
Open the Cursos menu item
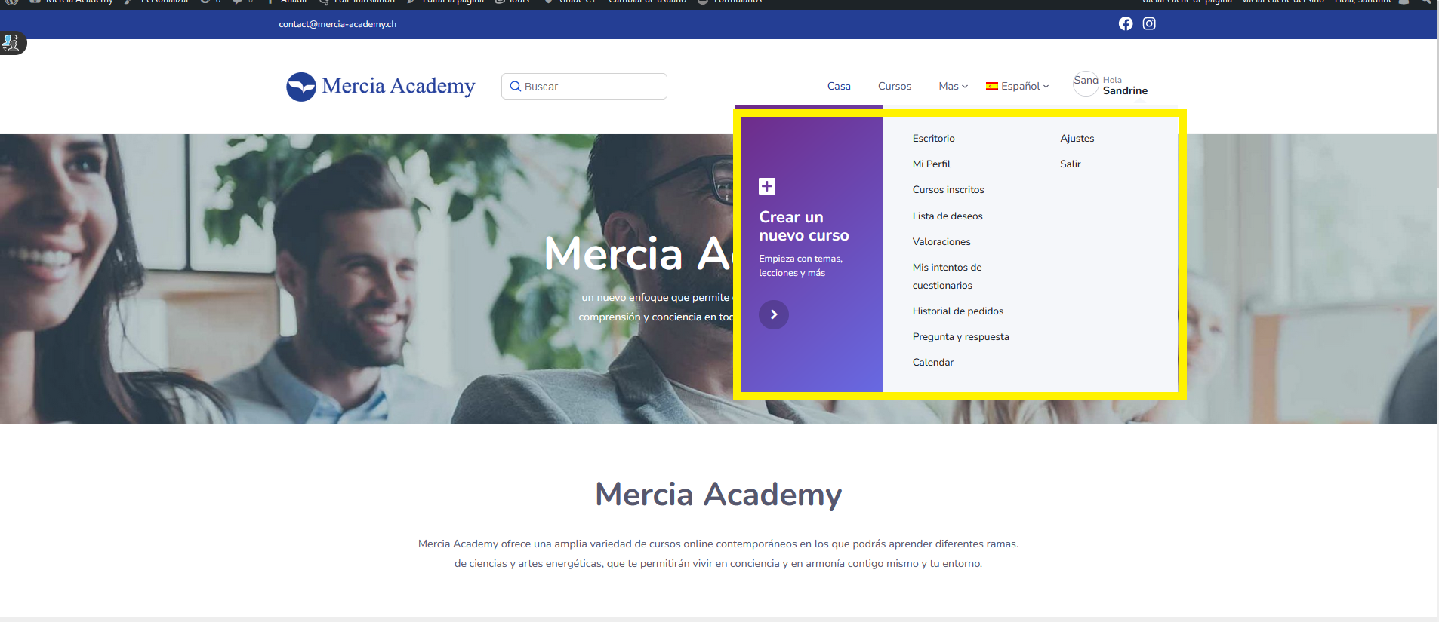pos(895,86)
